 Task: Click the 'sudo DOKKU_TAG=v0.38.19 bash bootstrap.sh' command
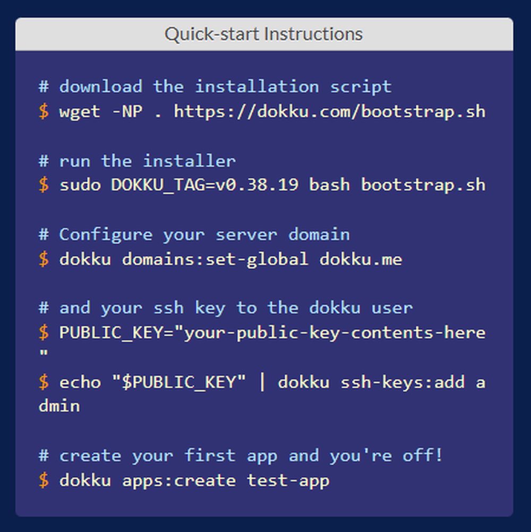click(272, 185)
